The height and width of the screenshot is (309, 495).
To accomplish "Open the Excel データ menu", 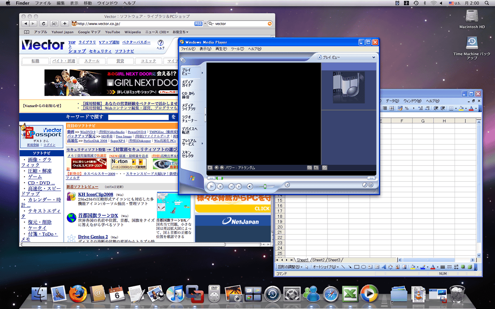I will click(x=392, y=101).
